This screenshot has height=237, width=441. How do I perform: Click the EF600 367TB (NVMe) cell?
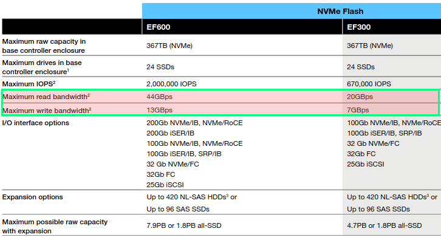[169, 46]
